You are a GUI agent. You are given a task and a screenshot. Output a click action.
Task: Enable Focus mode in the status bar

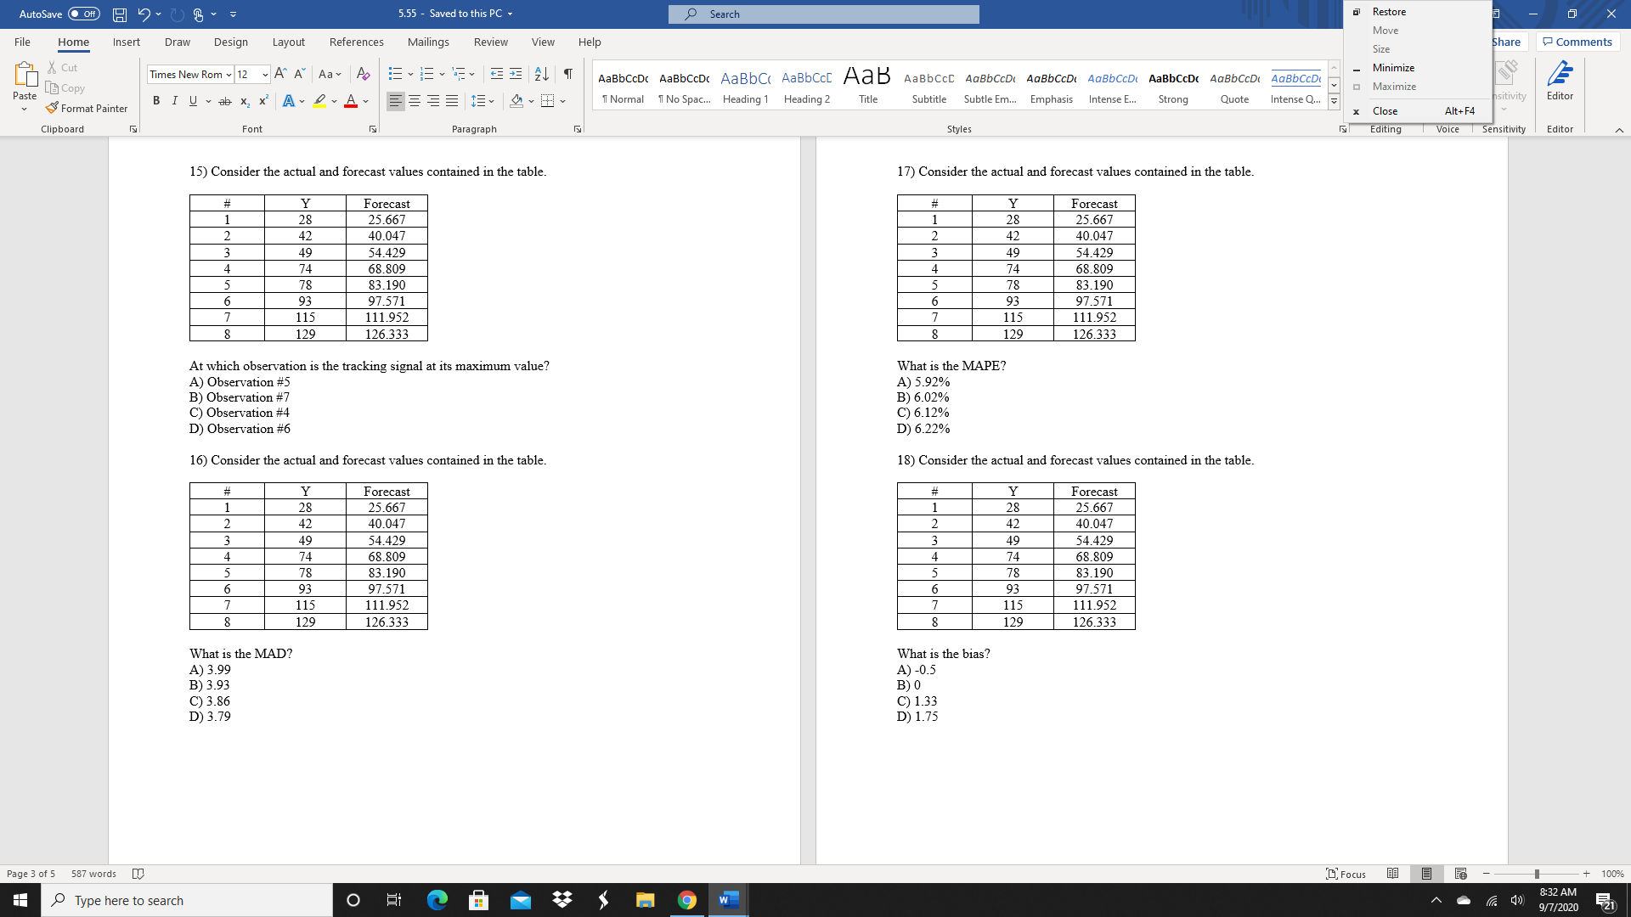point(1346,874)
